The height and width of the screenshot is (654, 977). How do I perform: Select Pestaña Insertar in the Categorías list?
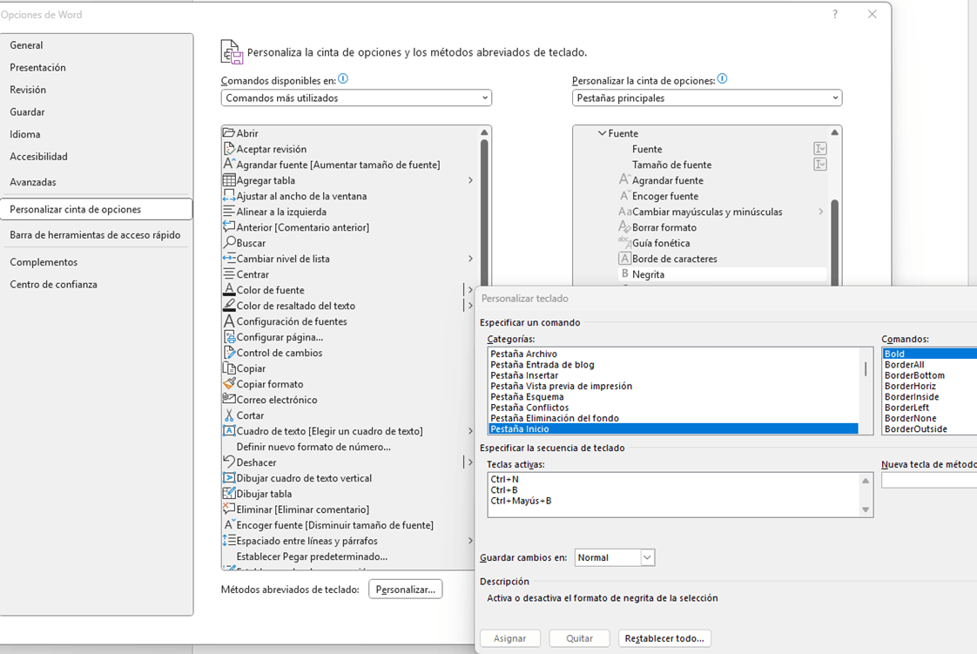[x=673, y=375]
